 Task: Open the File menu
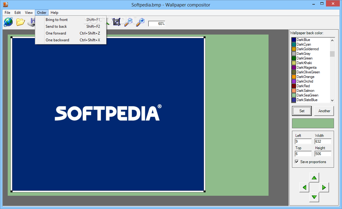pyautogui.click(x=7, y=13)
